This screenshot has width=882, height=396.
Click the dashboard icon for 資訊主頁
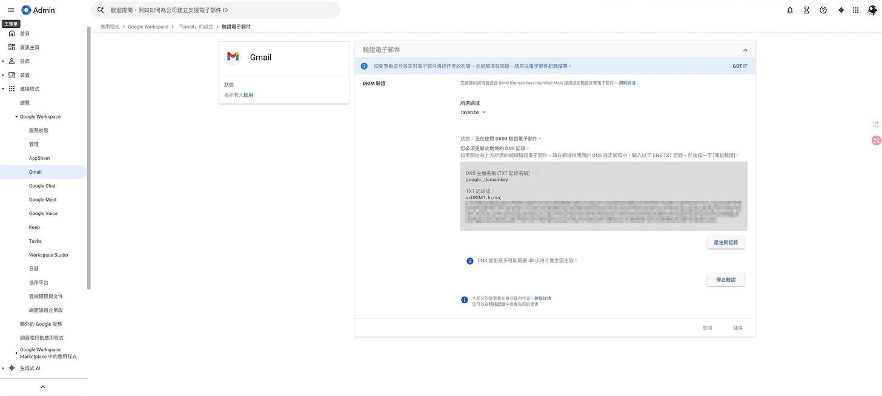[12, 47]
